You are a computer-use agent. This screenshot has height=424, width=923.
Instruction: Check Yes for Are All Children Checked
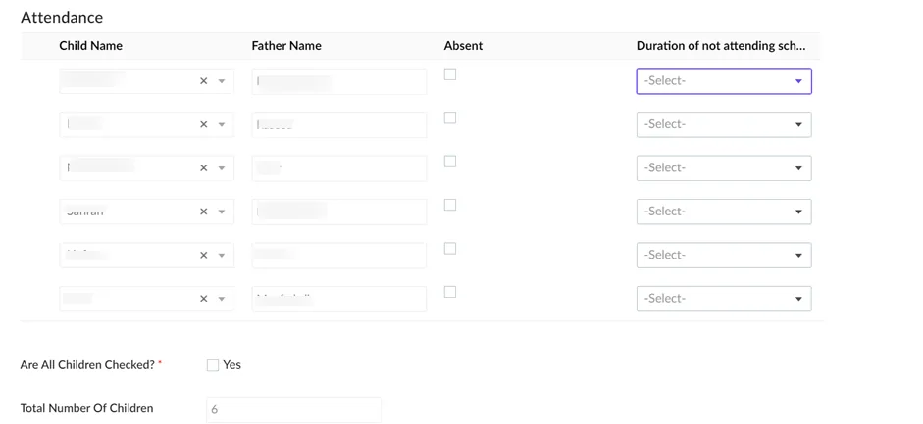pyautogui.click(x=213, y=365)
